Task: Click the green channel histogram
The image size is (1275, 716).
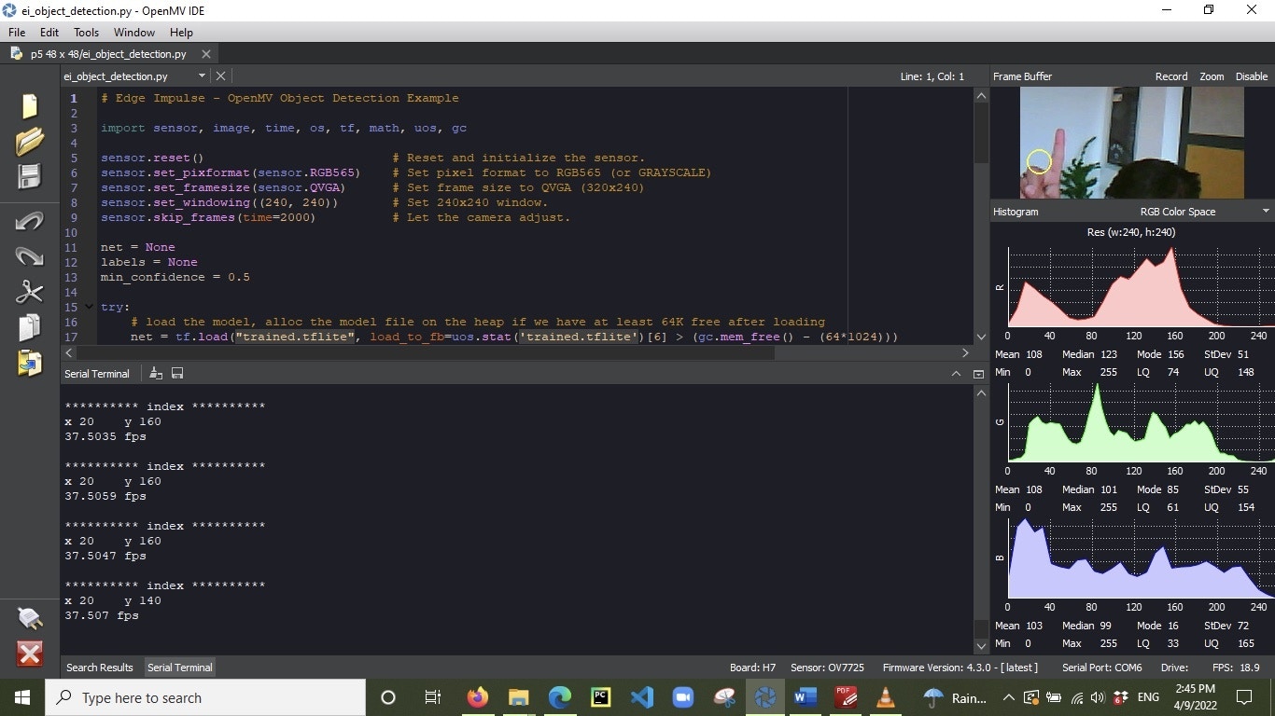Action: click(1141, 422)
